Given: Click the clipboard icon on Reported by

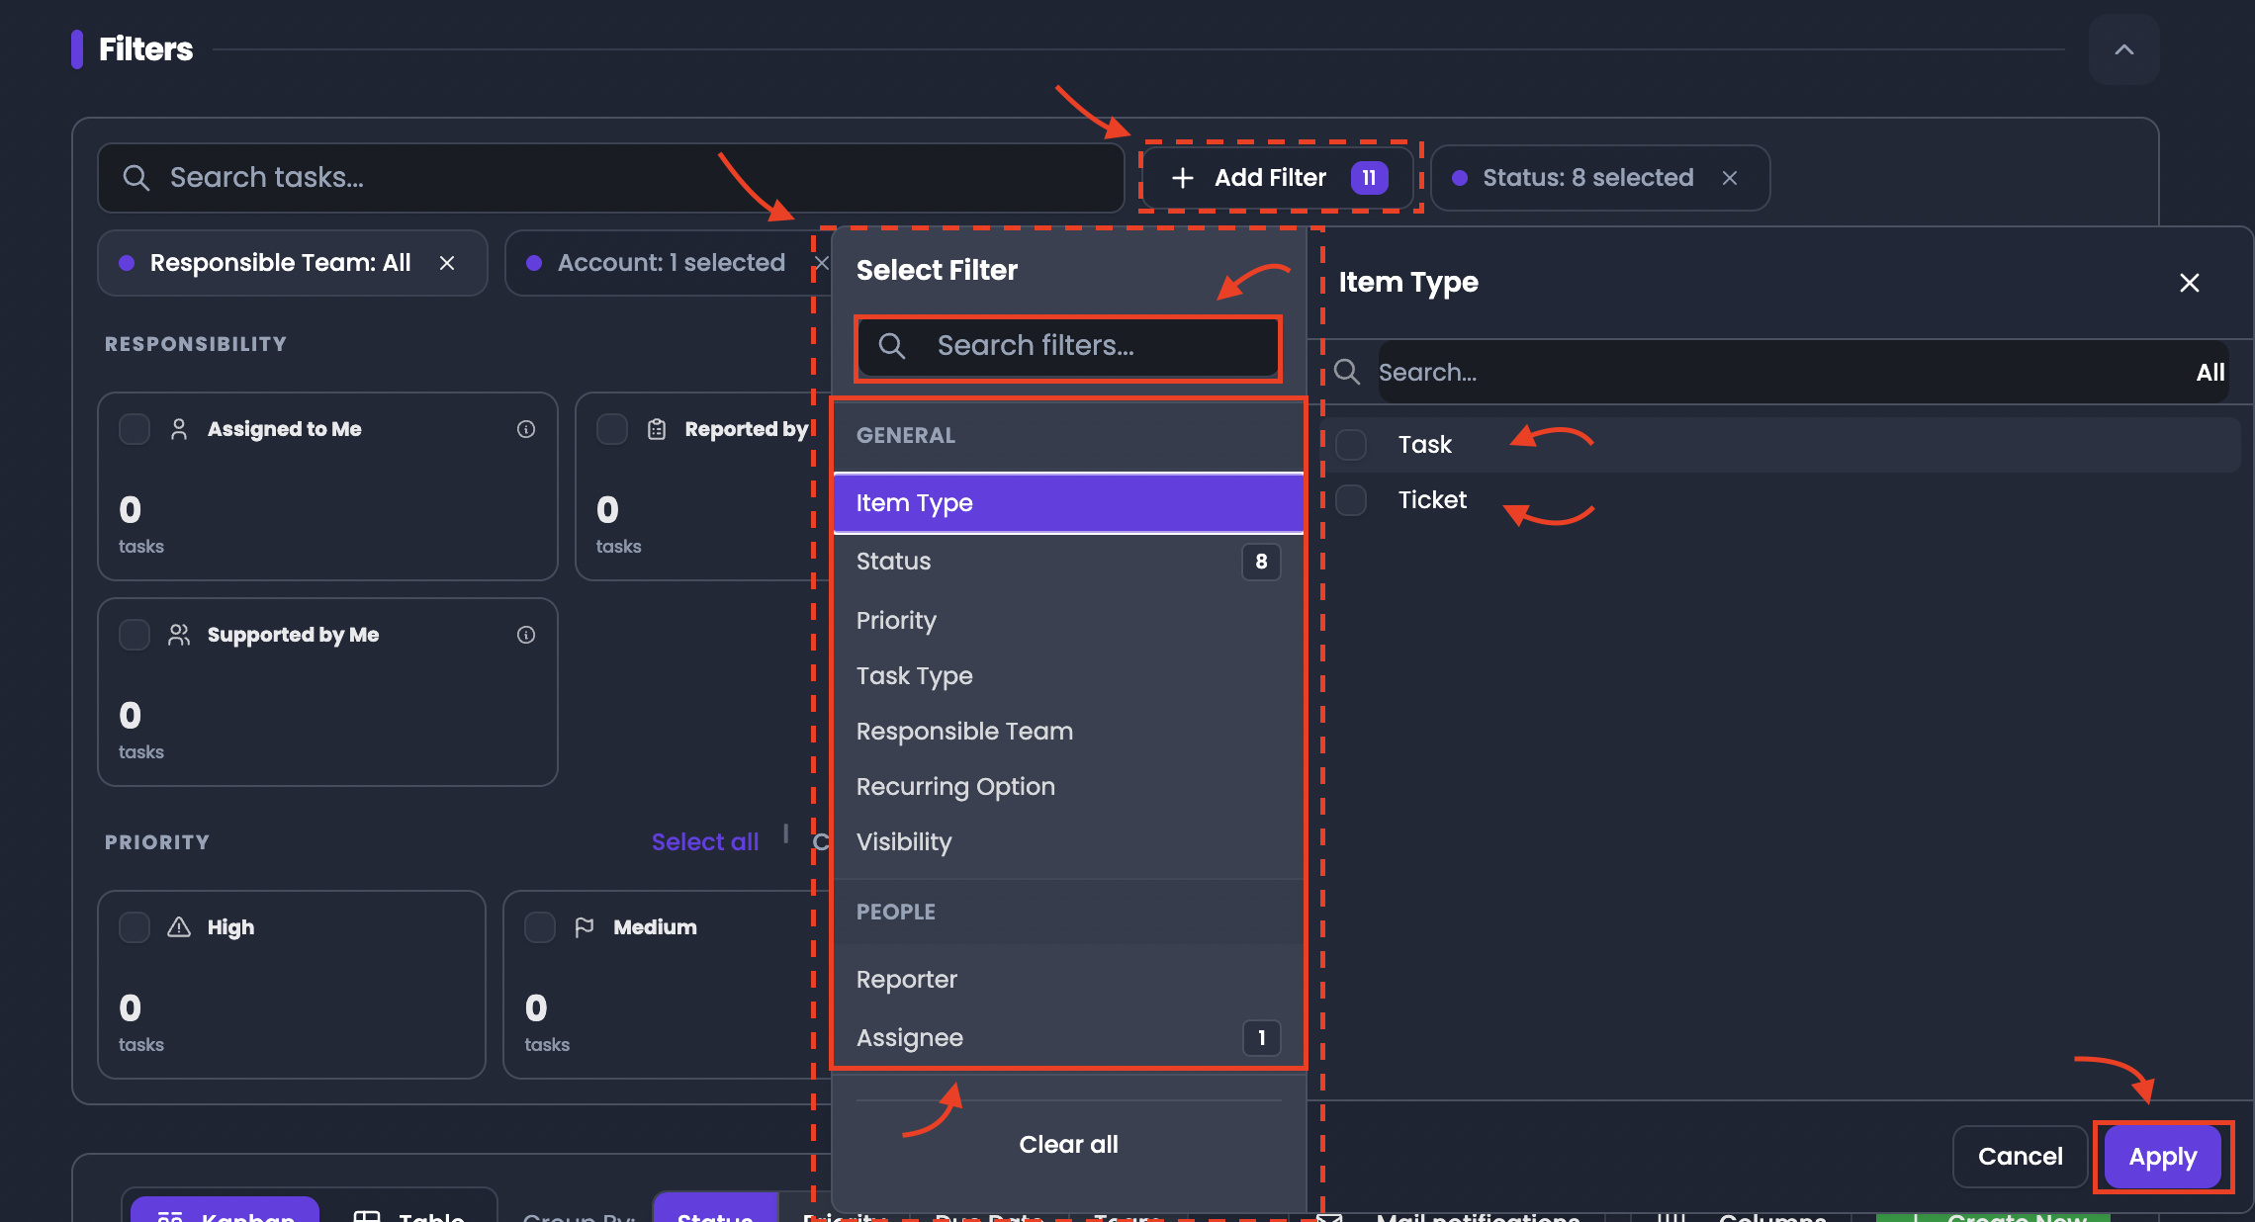Looking at the screenshot, I should [x=657, y=429].
